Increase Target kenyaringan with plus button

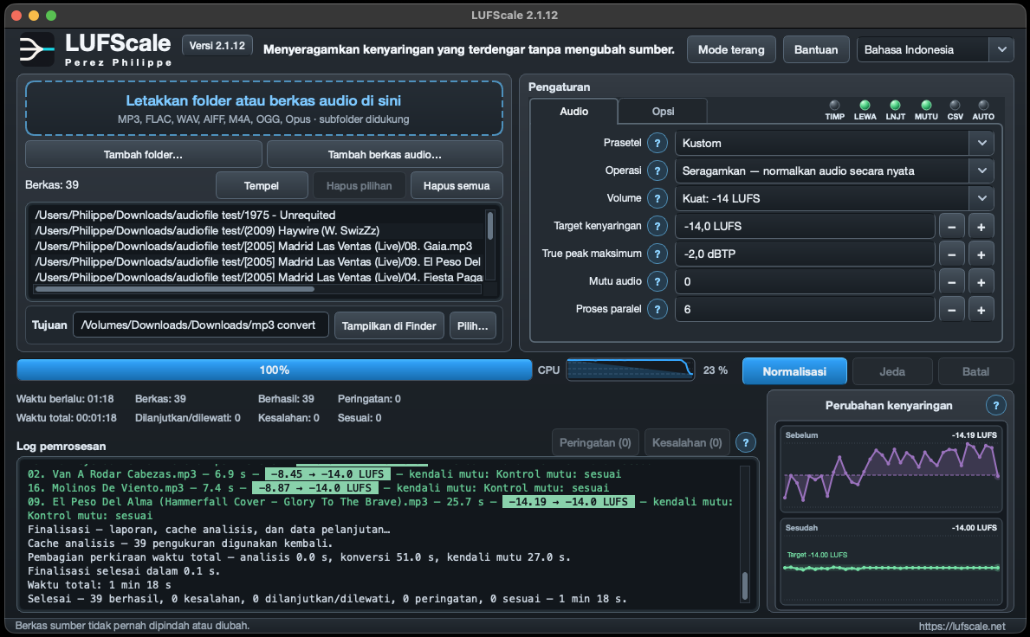(981, 227)
